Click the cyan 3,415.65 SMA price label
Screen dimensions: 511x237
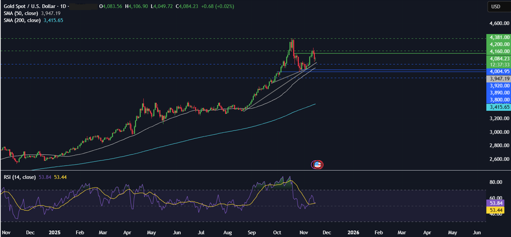point(498,107)
